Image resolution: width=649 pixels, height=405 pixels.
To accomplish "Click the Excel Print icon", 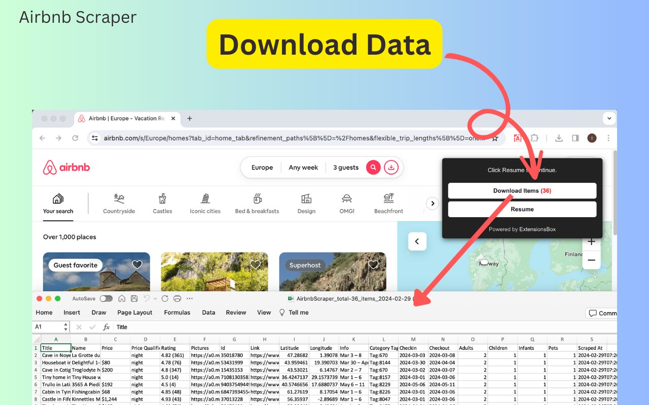I will [177, 299].
